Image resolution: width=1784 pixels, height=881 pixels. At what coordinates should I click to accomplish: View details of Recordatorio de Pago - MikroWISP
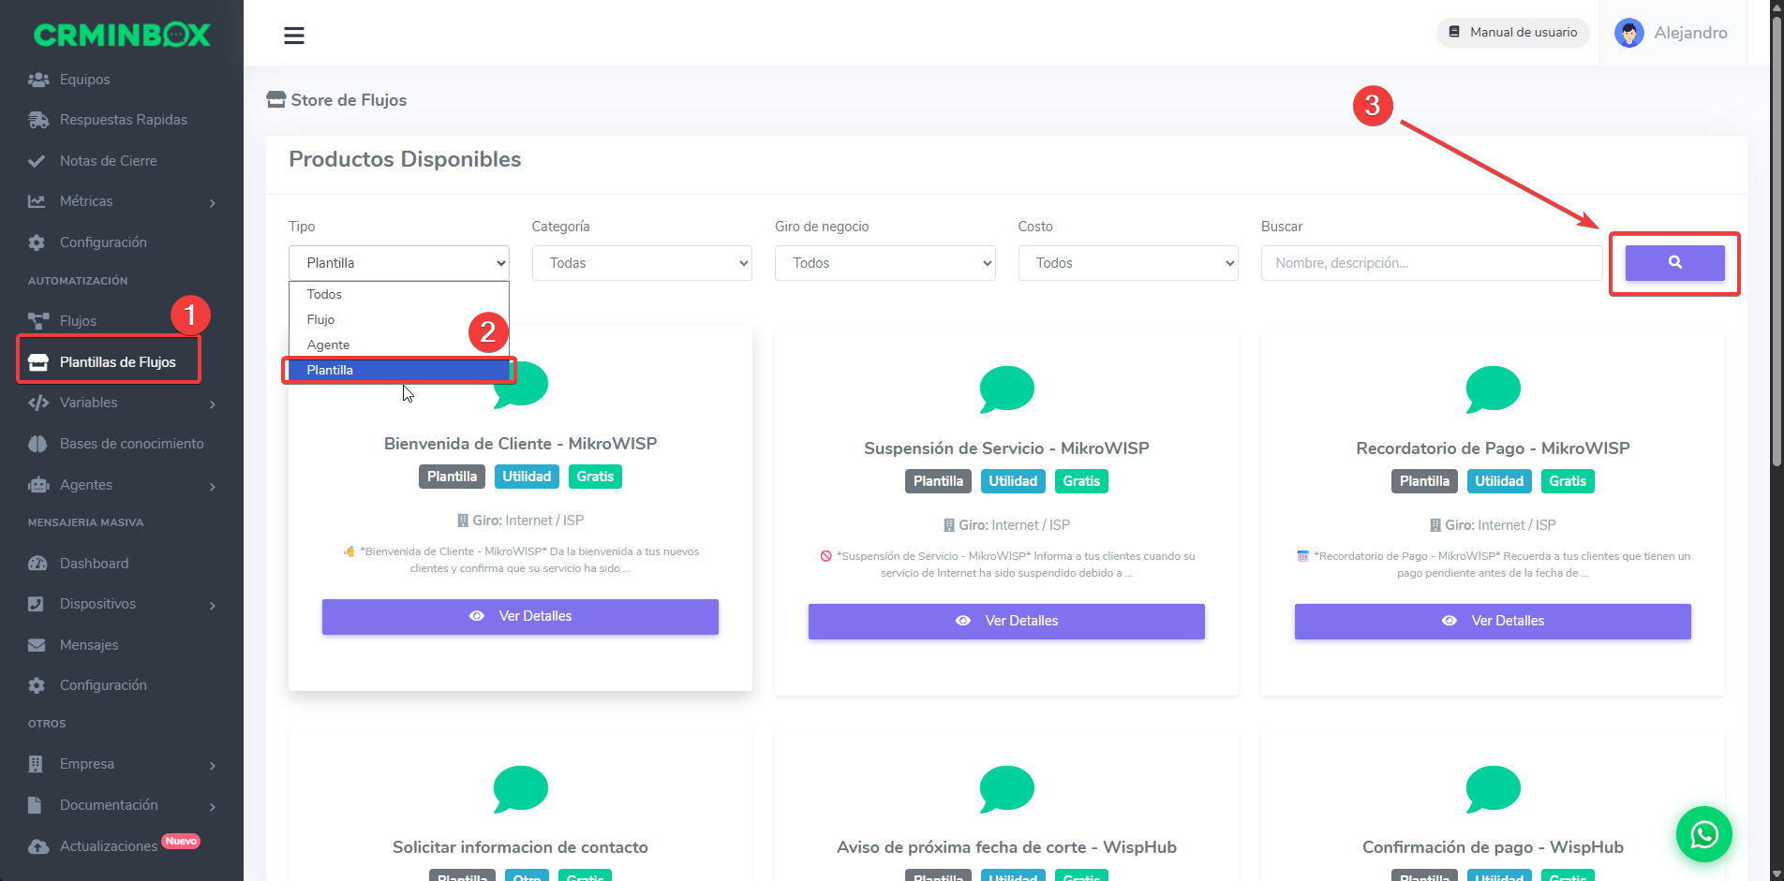click(1493, 621)
